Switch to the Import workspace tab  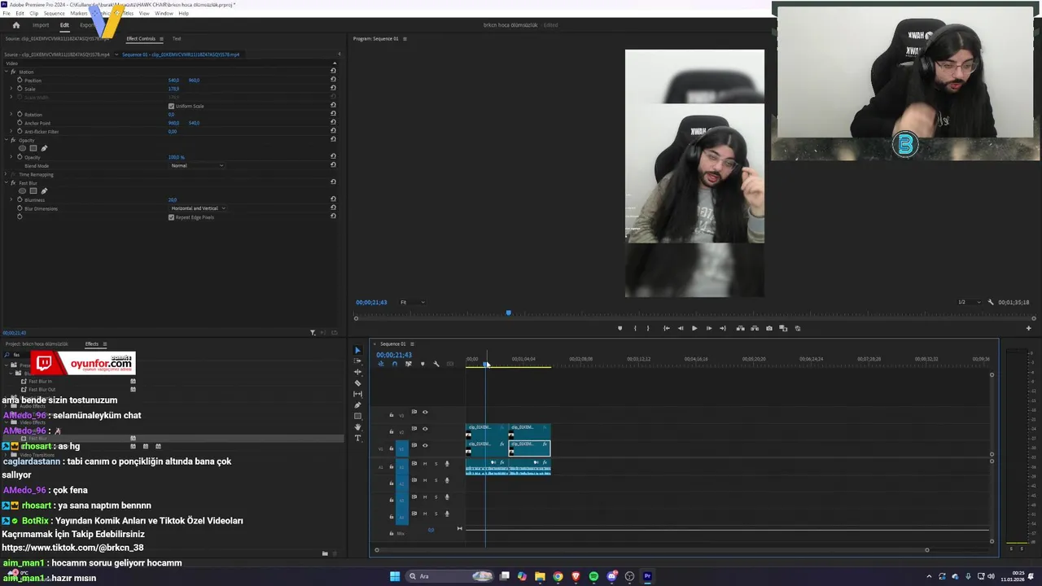(41, 25)
